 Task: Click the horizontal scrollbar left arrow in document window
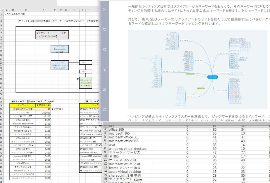tap(102, 123)
